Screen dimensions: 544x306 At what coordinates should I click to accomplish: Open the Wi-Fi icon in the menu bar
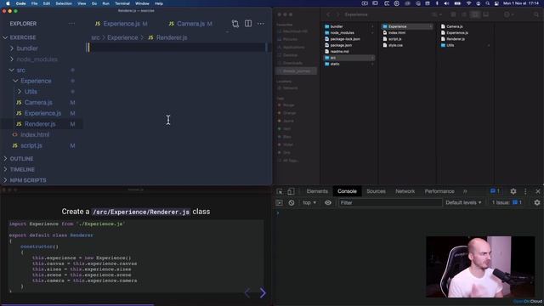pyautogui.click(x=468, y=3)
